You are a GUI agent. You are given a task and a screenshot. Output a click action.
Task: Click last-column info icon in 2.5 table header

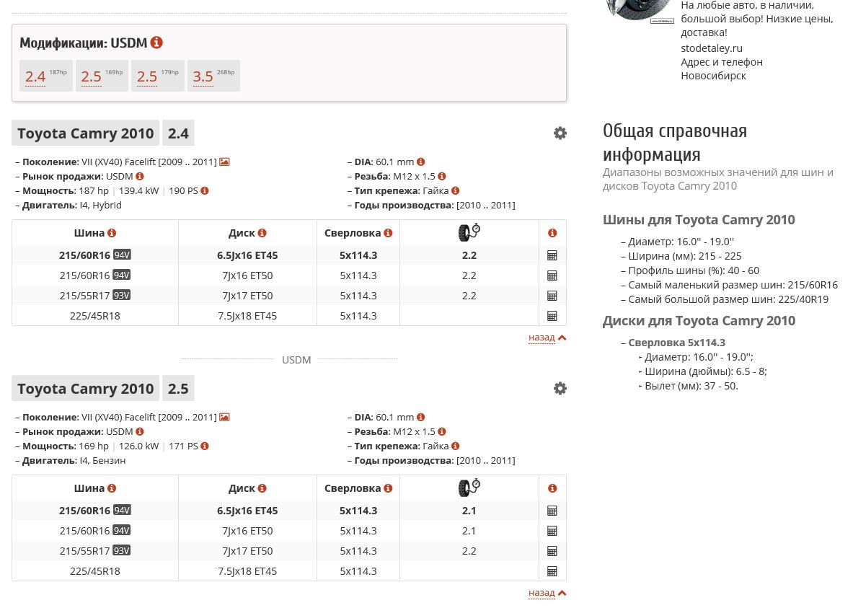coord(552,488)
